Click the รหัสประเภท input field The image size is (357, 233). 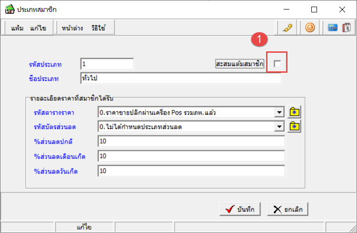tap(107, 64)
